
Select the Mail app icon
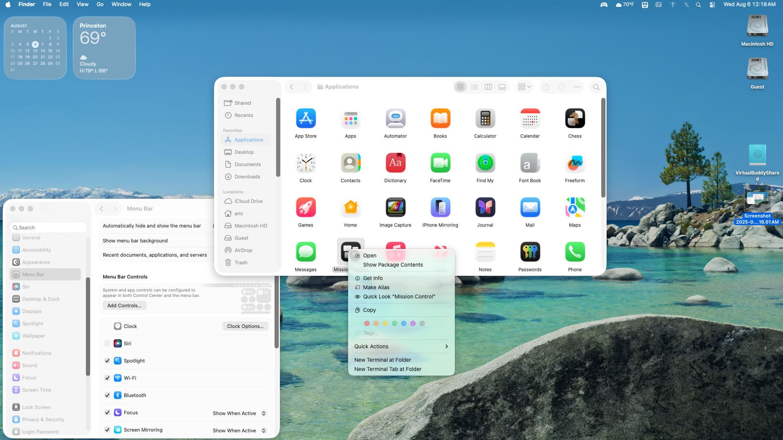tap(530, 207)
